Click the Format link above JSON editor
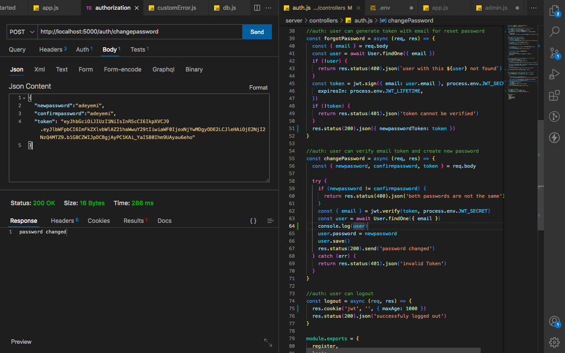The width and height of the screenshot is (565, 353). pyautogui.click(x=259, y=87)
